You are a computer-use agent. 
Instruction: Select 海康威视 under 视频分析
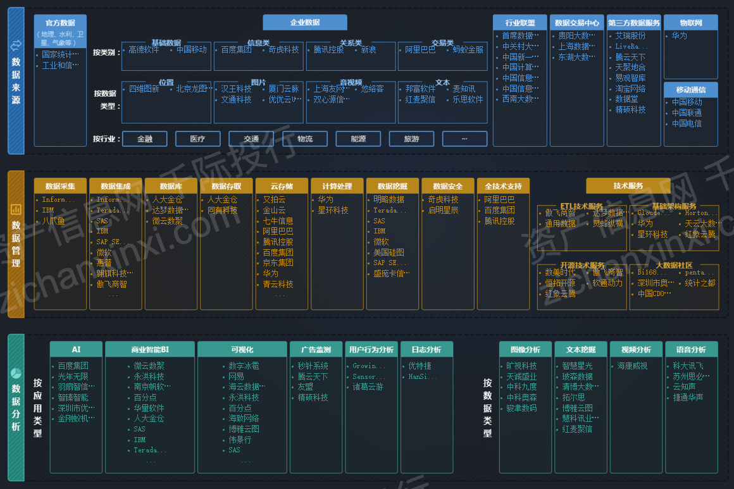point(632,366)
